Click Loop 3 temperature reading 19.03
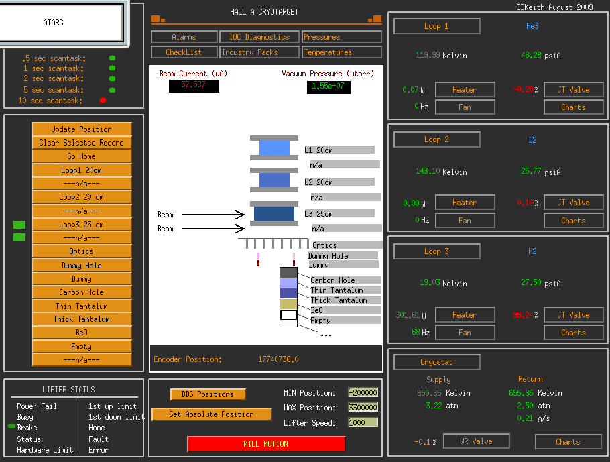Screen dimensions: 610x462 click(x=430, y=282)
